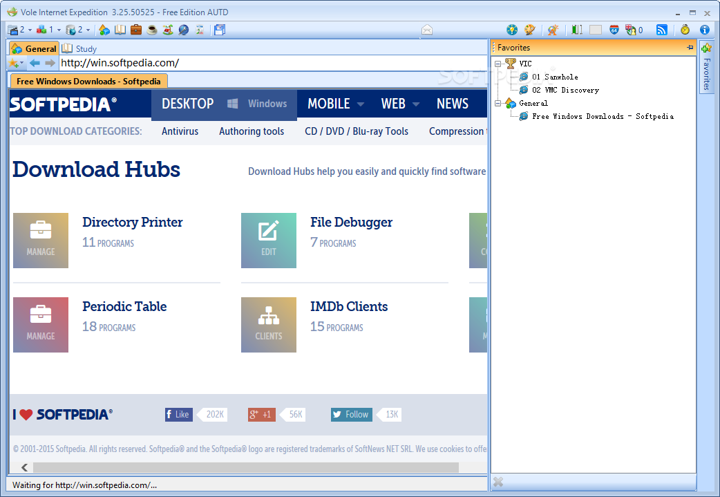Select 01 Sanwhole favorite

tap(555, 77)
